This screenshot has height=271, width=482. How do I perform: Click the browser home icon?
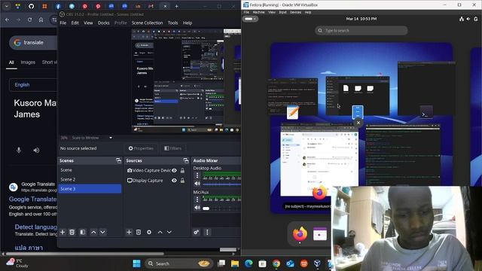tap(41, 20)
